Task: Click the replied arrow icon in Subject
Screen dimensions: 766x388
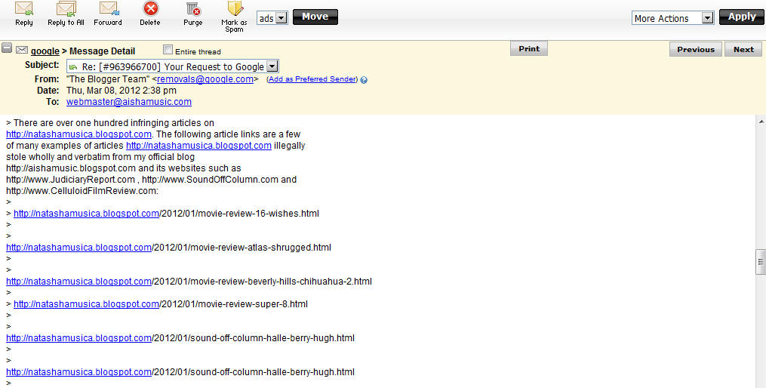Action: coord(73,67)
